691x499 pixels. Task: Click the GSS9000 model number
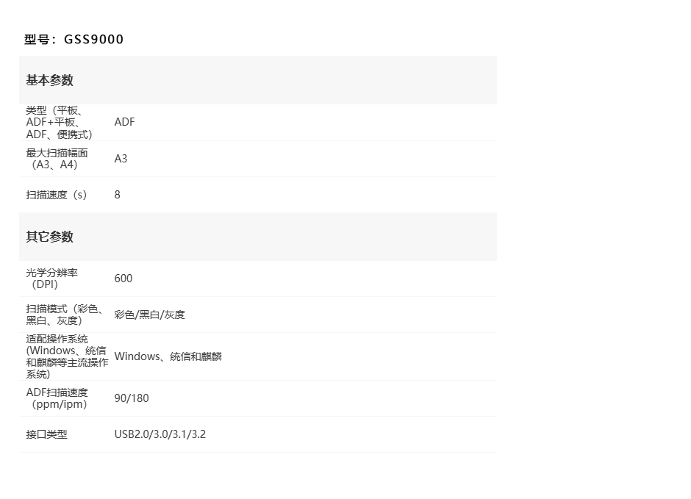[x=94, y=40]
